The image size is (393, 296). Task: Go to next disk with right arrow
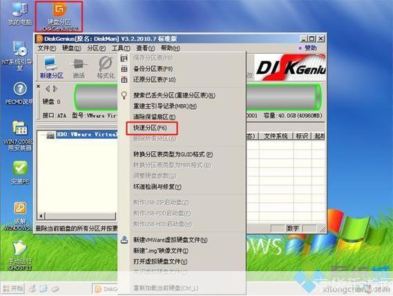click(x=55, y=88)
